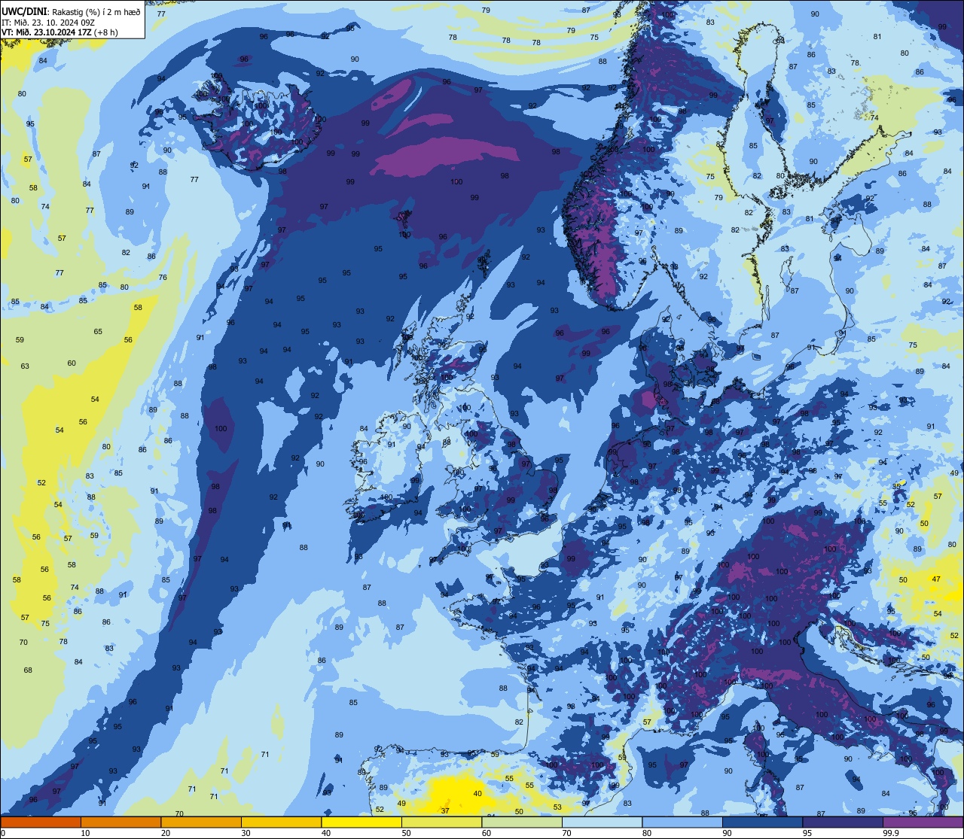
Task: Click the dark indigo 95–99.9 legend swatch
Action: point(843,822)
